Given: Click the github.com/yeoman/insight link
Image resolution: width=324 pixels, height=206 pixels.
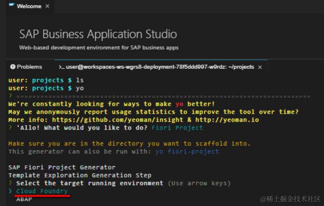Looking at the screenshot, I should [117, 120].
